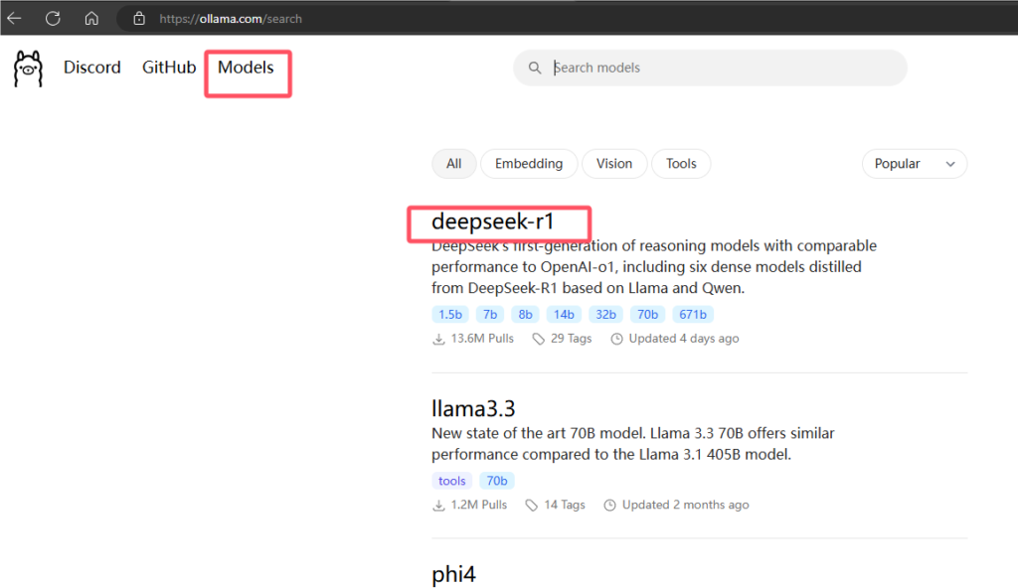The width and height of the screenshot is (1018, 588).
Task: Select the 32b tag of deepseek-r1
Action: [x=605, y=315]
